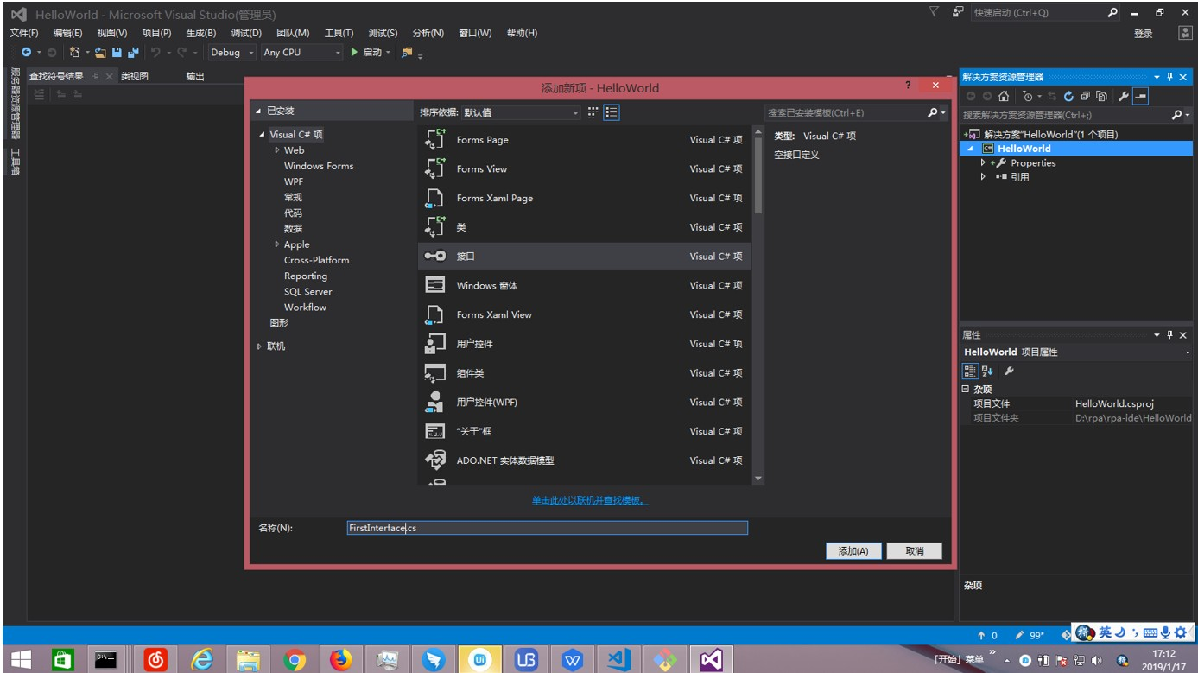Viewport: 1198px width, 673px height.
Task: Collapse the 已安装 tree node
Action: pyautogui.click(x=258, y=111)
